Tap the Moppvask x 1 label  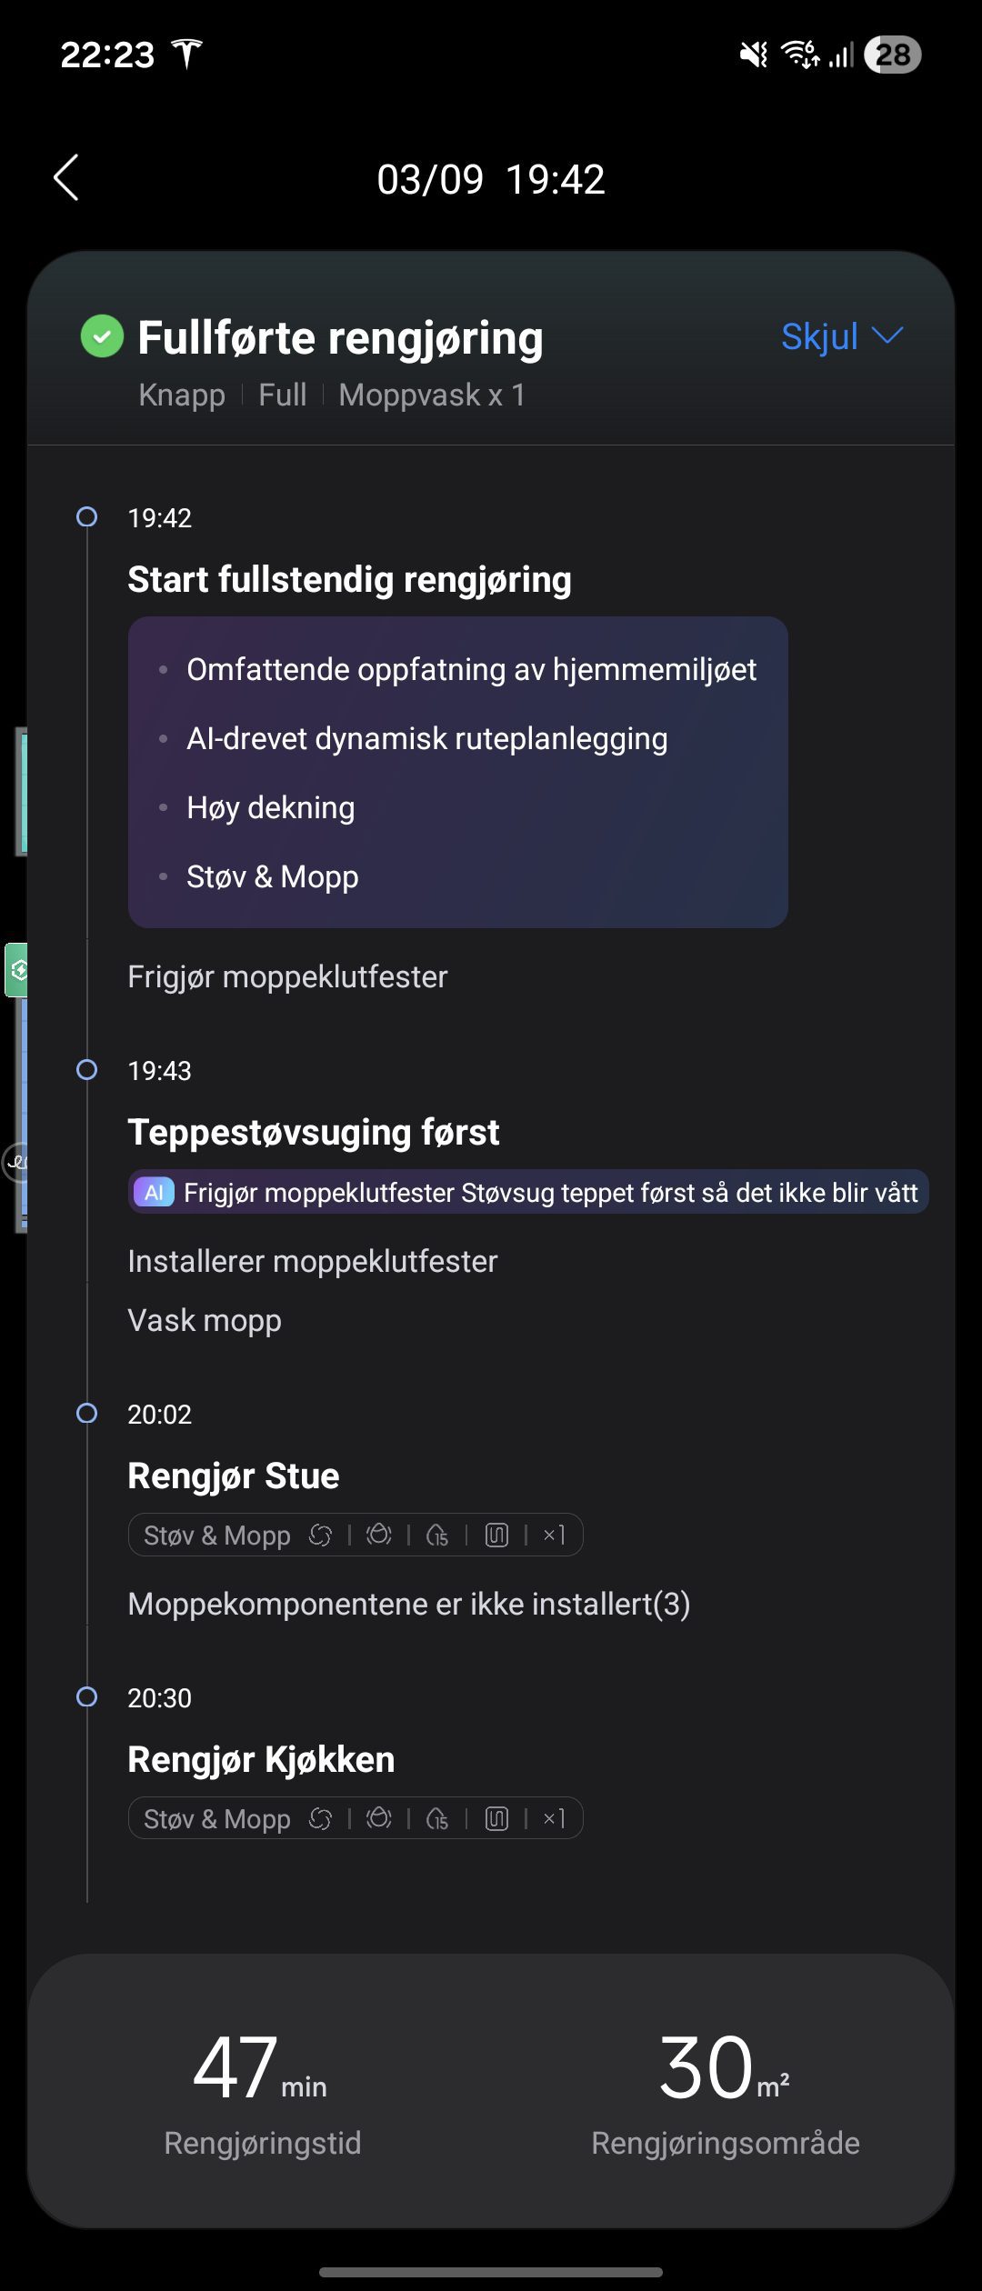pos(432,395)
